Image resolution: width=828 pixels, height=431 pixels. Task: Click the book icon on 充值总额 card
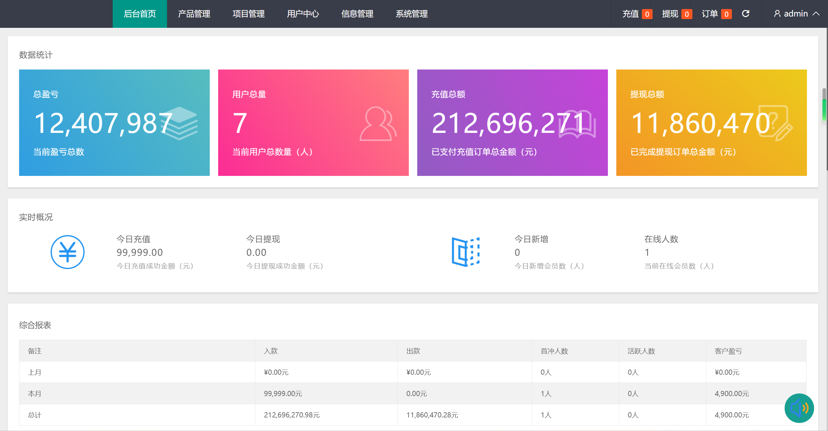pyautogui.click(x=577, y=124)
